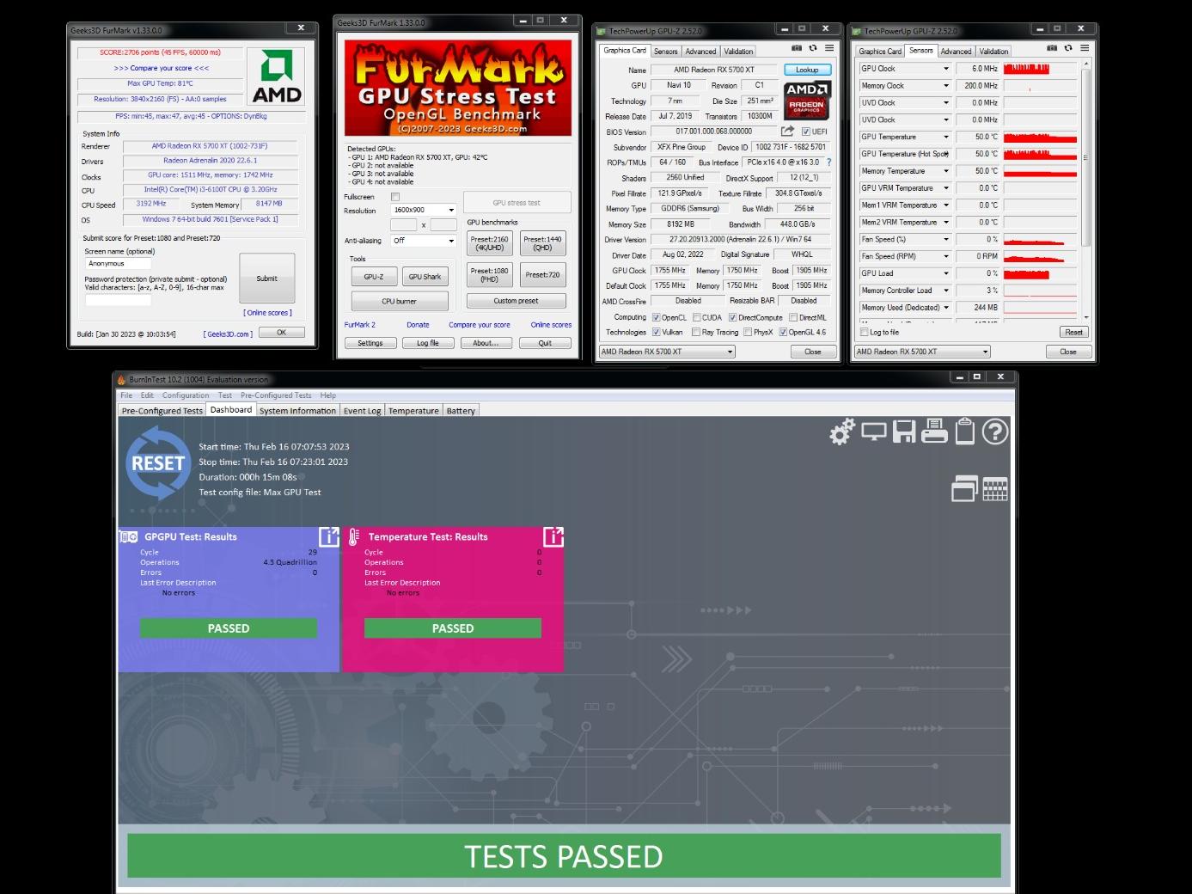Expand the GPU Clock sensor dropdown
Image resolution: width=1192 pixels, height=894 pixels.
pyautogui.click(x=946, y=69)
